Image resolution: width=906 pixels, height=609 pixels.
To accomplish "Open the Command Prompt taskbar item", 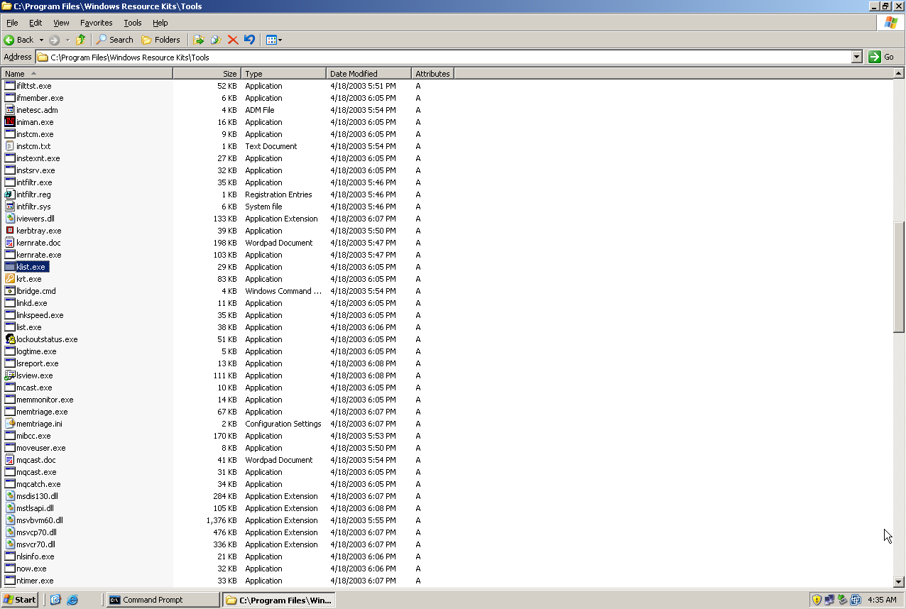I will click(162, 600).
